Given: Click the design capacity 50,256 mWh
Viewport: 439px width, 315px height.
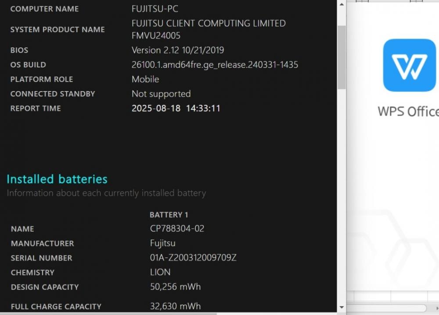Looking at the screenshot, I should 175,287.
